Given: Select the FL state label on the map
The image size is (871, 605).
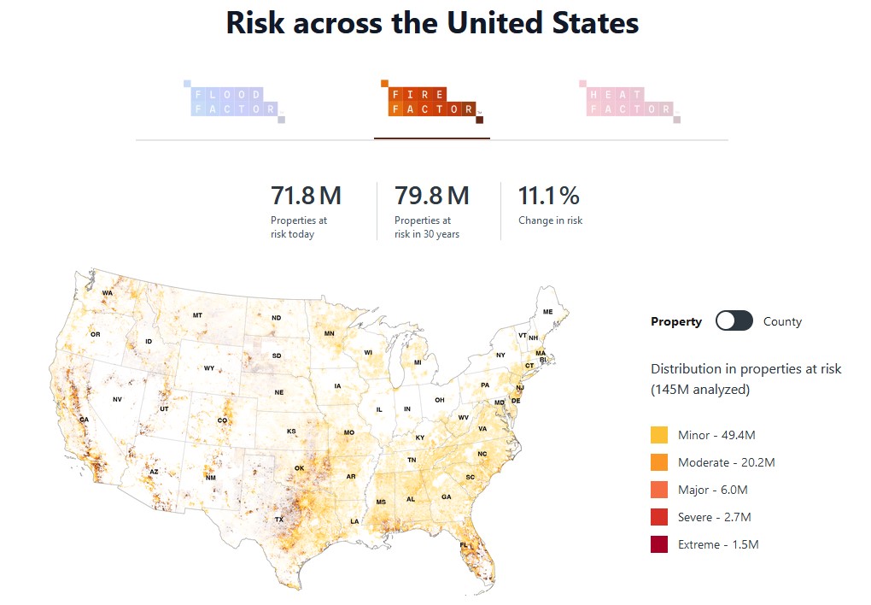Looking at the screenshot, I should click(464, 545).
